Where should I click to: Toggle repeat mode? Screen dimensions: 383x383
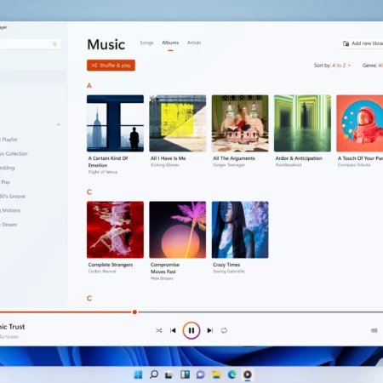click(x=224, y=330)
